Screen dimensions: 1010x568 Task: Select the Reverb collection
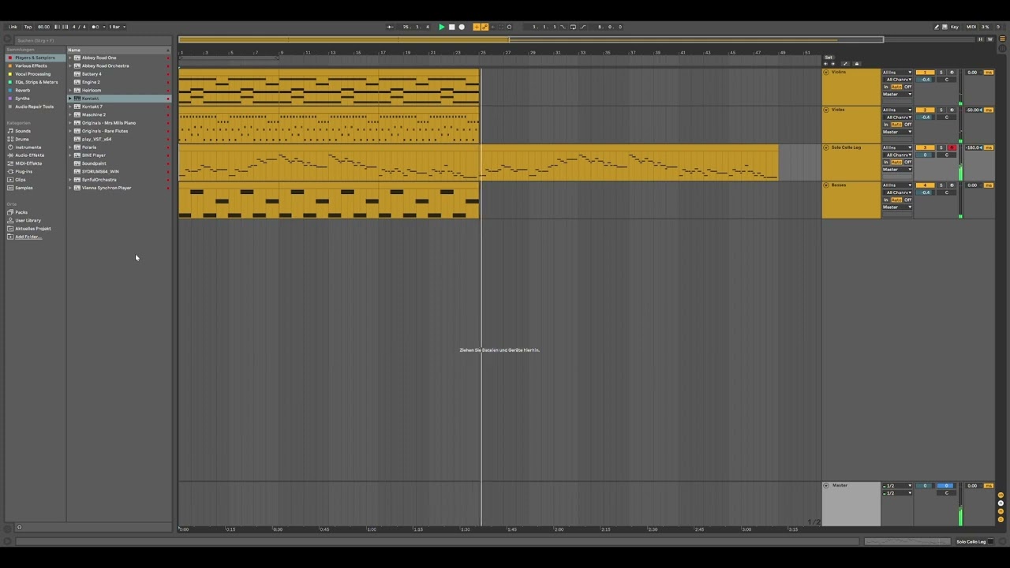point(22,90)
